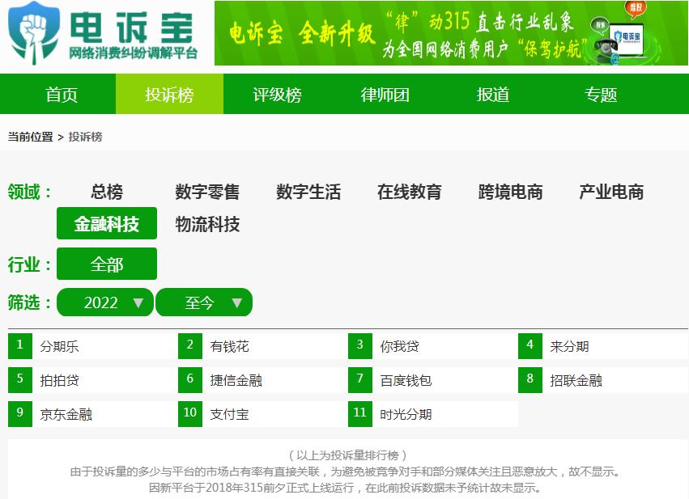Open the 2022 year filter dropdown
Screen dimensions: 689x499
104,302
